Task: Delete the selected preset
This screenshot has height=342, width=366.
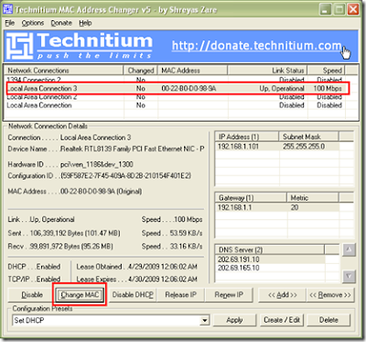Action: pos(328,320)
